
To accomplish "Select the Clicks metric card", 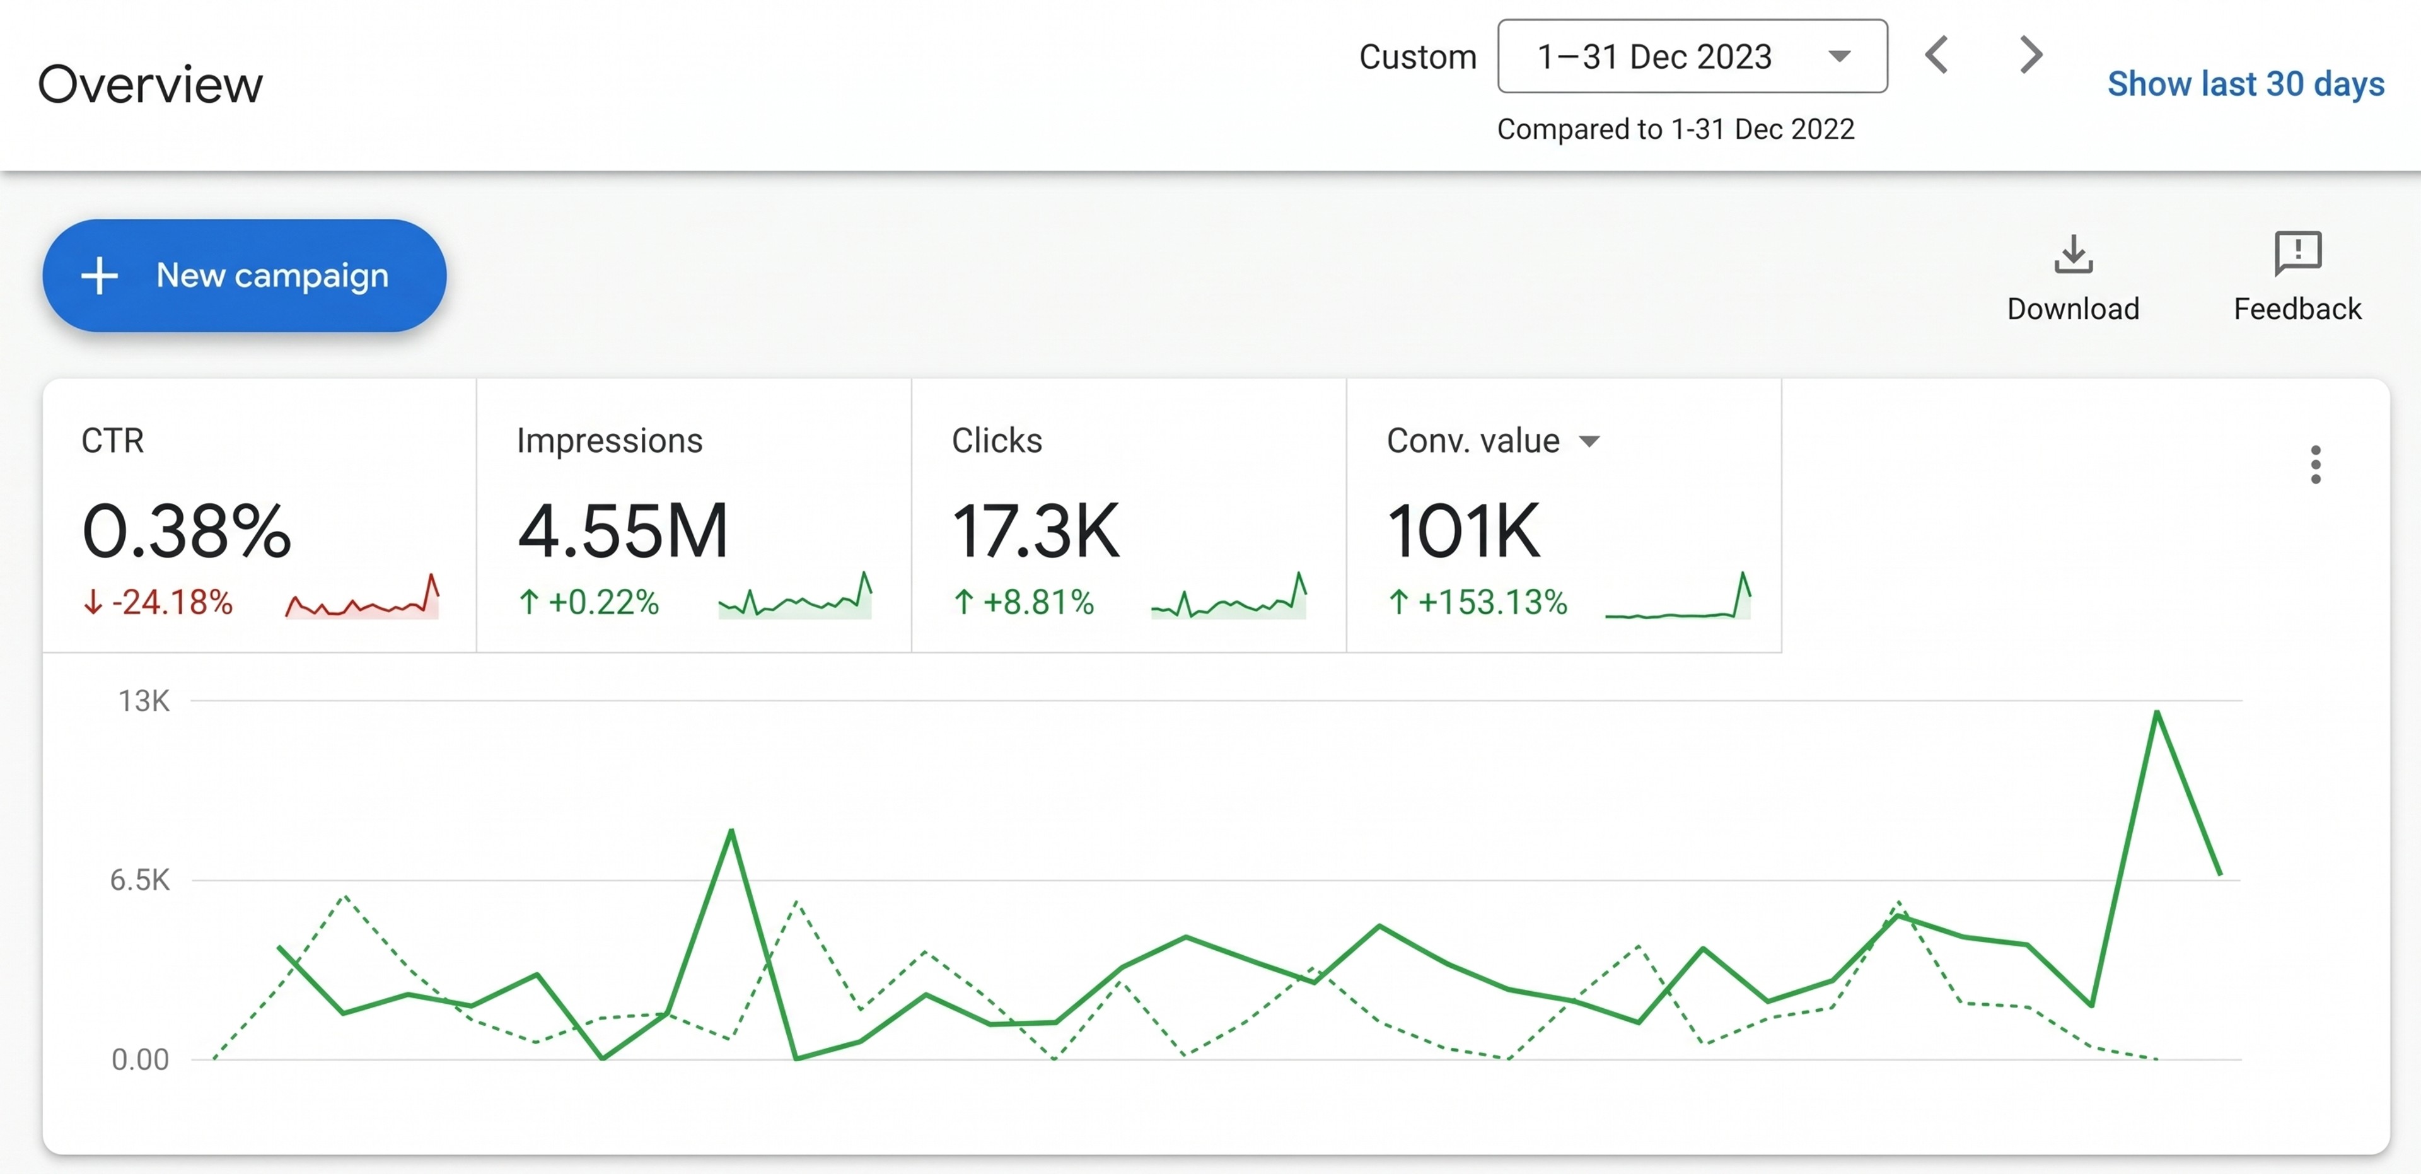I will [1129, 515].
